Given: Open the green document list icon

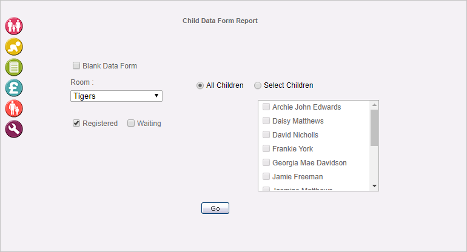Looking at the screenshot, I should click(x=14, y=67).
